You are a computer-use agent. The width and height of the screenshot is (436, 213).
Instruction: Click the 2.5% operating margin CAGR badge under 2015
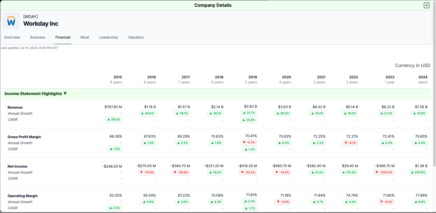[x=115, y=208]
